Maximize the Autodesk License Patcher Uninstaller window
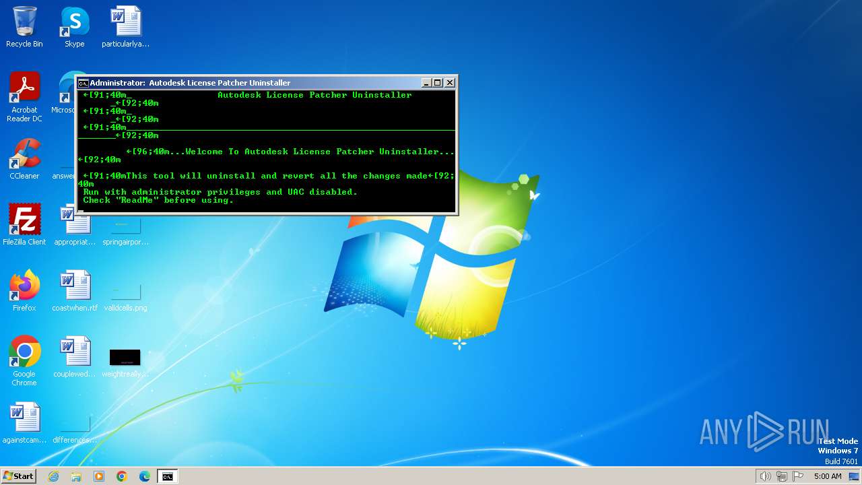Viewport: 862px width, 485px height. tap(438, 83)
